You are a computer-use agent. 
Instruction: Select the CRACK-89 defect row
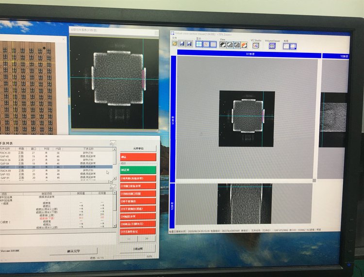coord(56,170)
